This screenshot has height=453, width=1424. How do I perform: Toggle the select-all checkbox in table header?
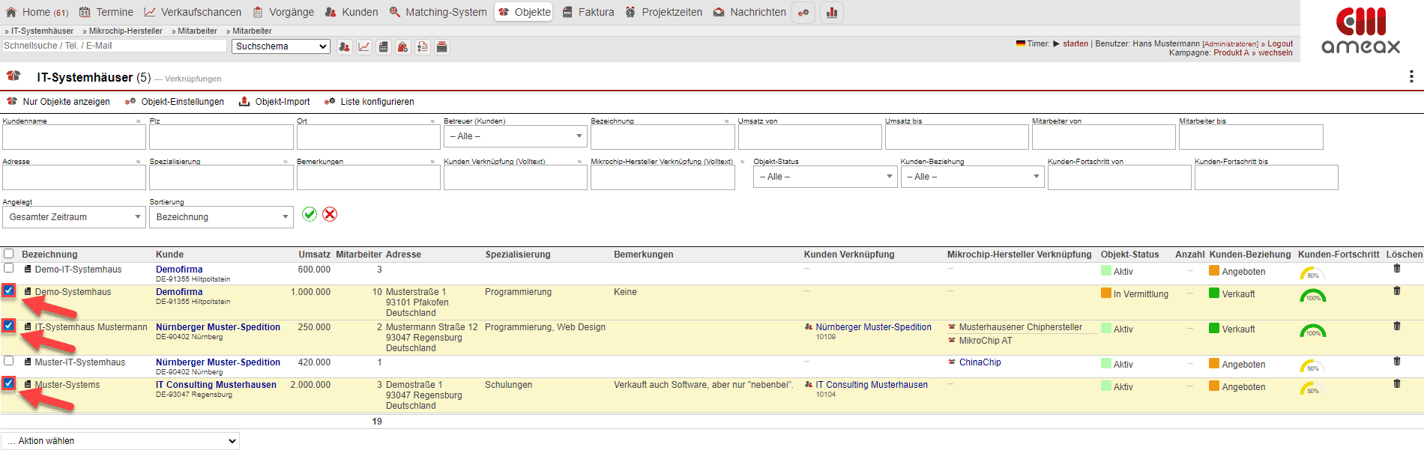click(x=9, y=254)
